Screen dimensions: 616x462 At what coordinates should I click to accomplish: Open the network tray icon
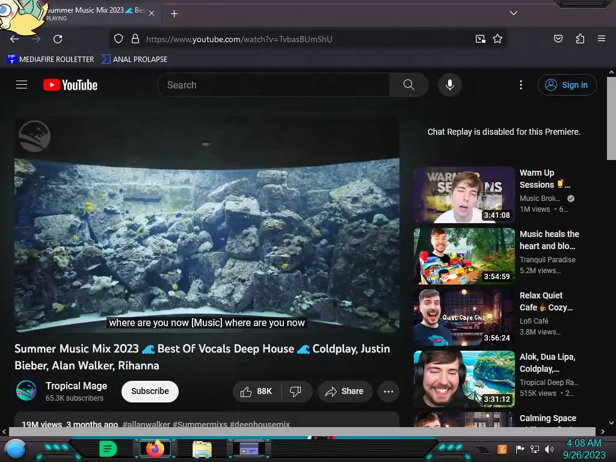(534, 449)
